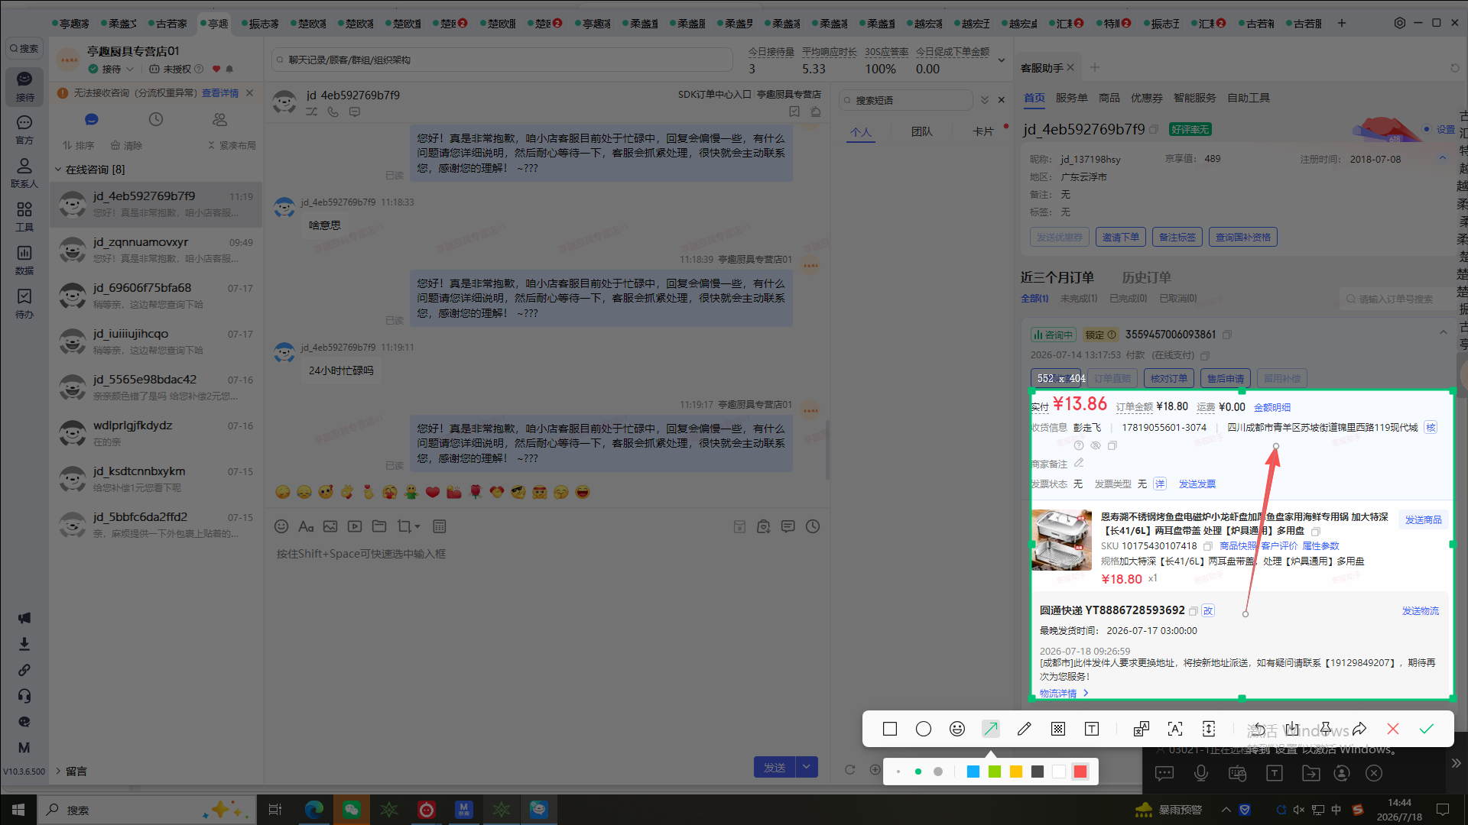Click the send file folder icon
Viewport: 1468px width, 825px height.
(x=379, y=526)
